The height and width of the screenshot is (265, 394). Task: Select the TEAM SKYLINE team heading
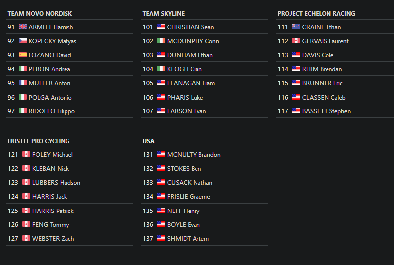pyautogui.click(x=164, y=14)
